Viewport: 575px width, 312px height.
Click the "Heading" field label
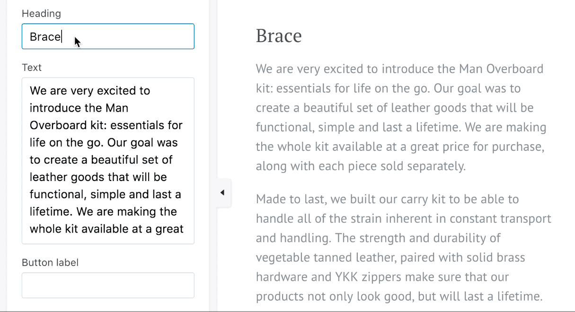coord(41,14)
